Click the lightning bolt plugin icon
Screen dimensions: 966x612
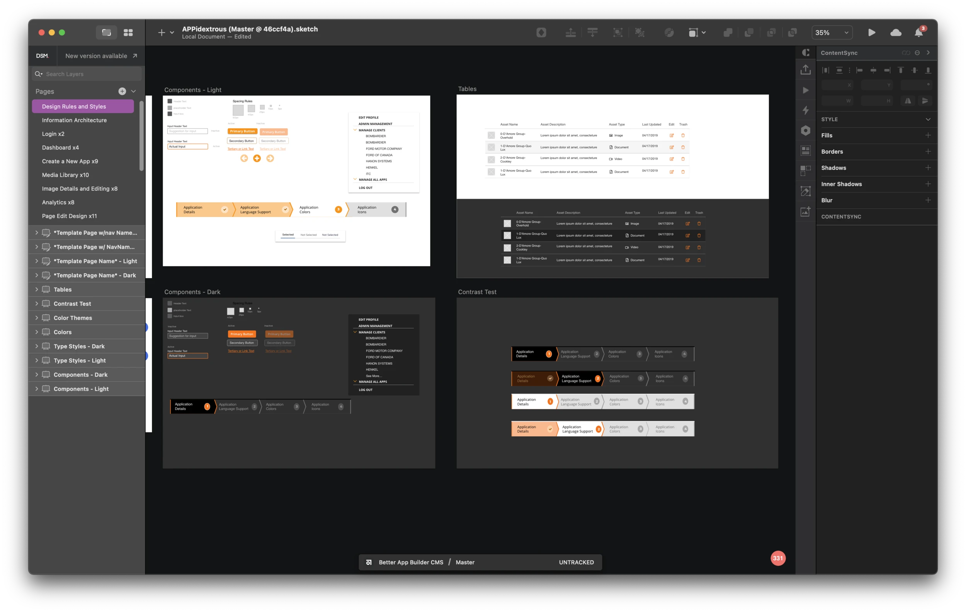tap(805, 110)
